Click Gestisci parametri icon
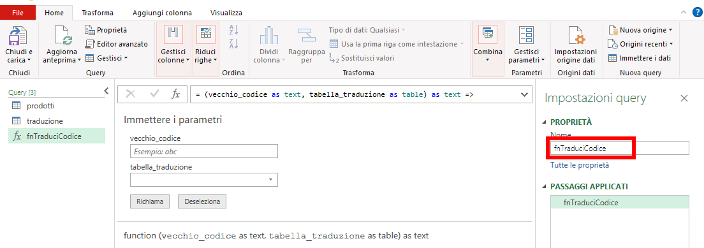The image size is (704, 248). [x=525, y=36]
